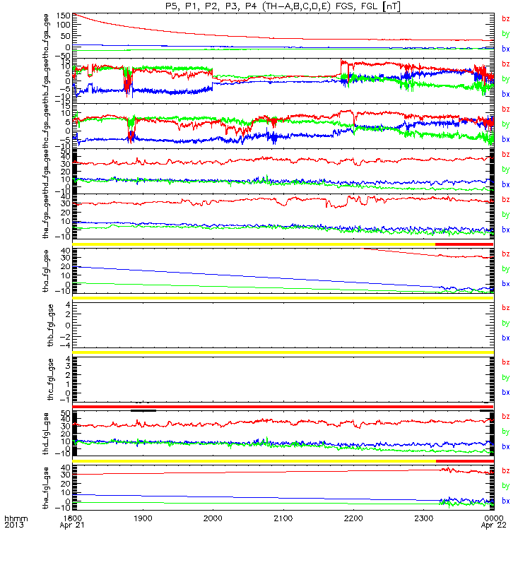Click the bz legend of the thc_fgl_gse panel
The width and height of the screenshot is (530, 565).
click(506, 362)
